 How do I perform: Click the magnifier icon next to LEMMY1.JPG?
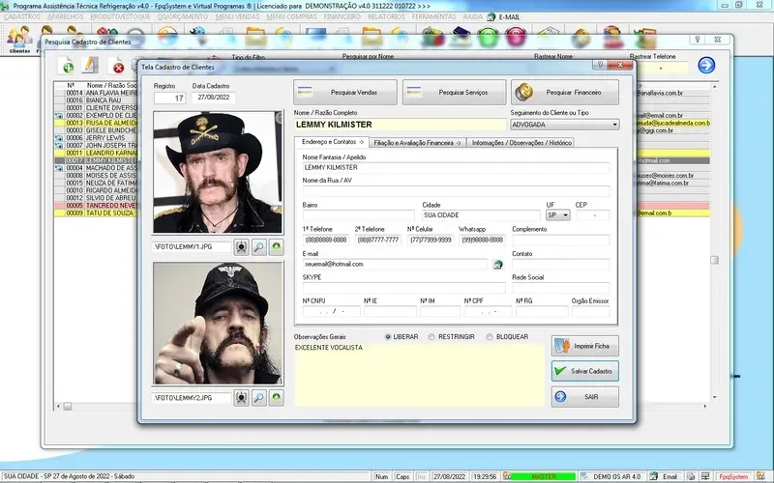(259, 247)
